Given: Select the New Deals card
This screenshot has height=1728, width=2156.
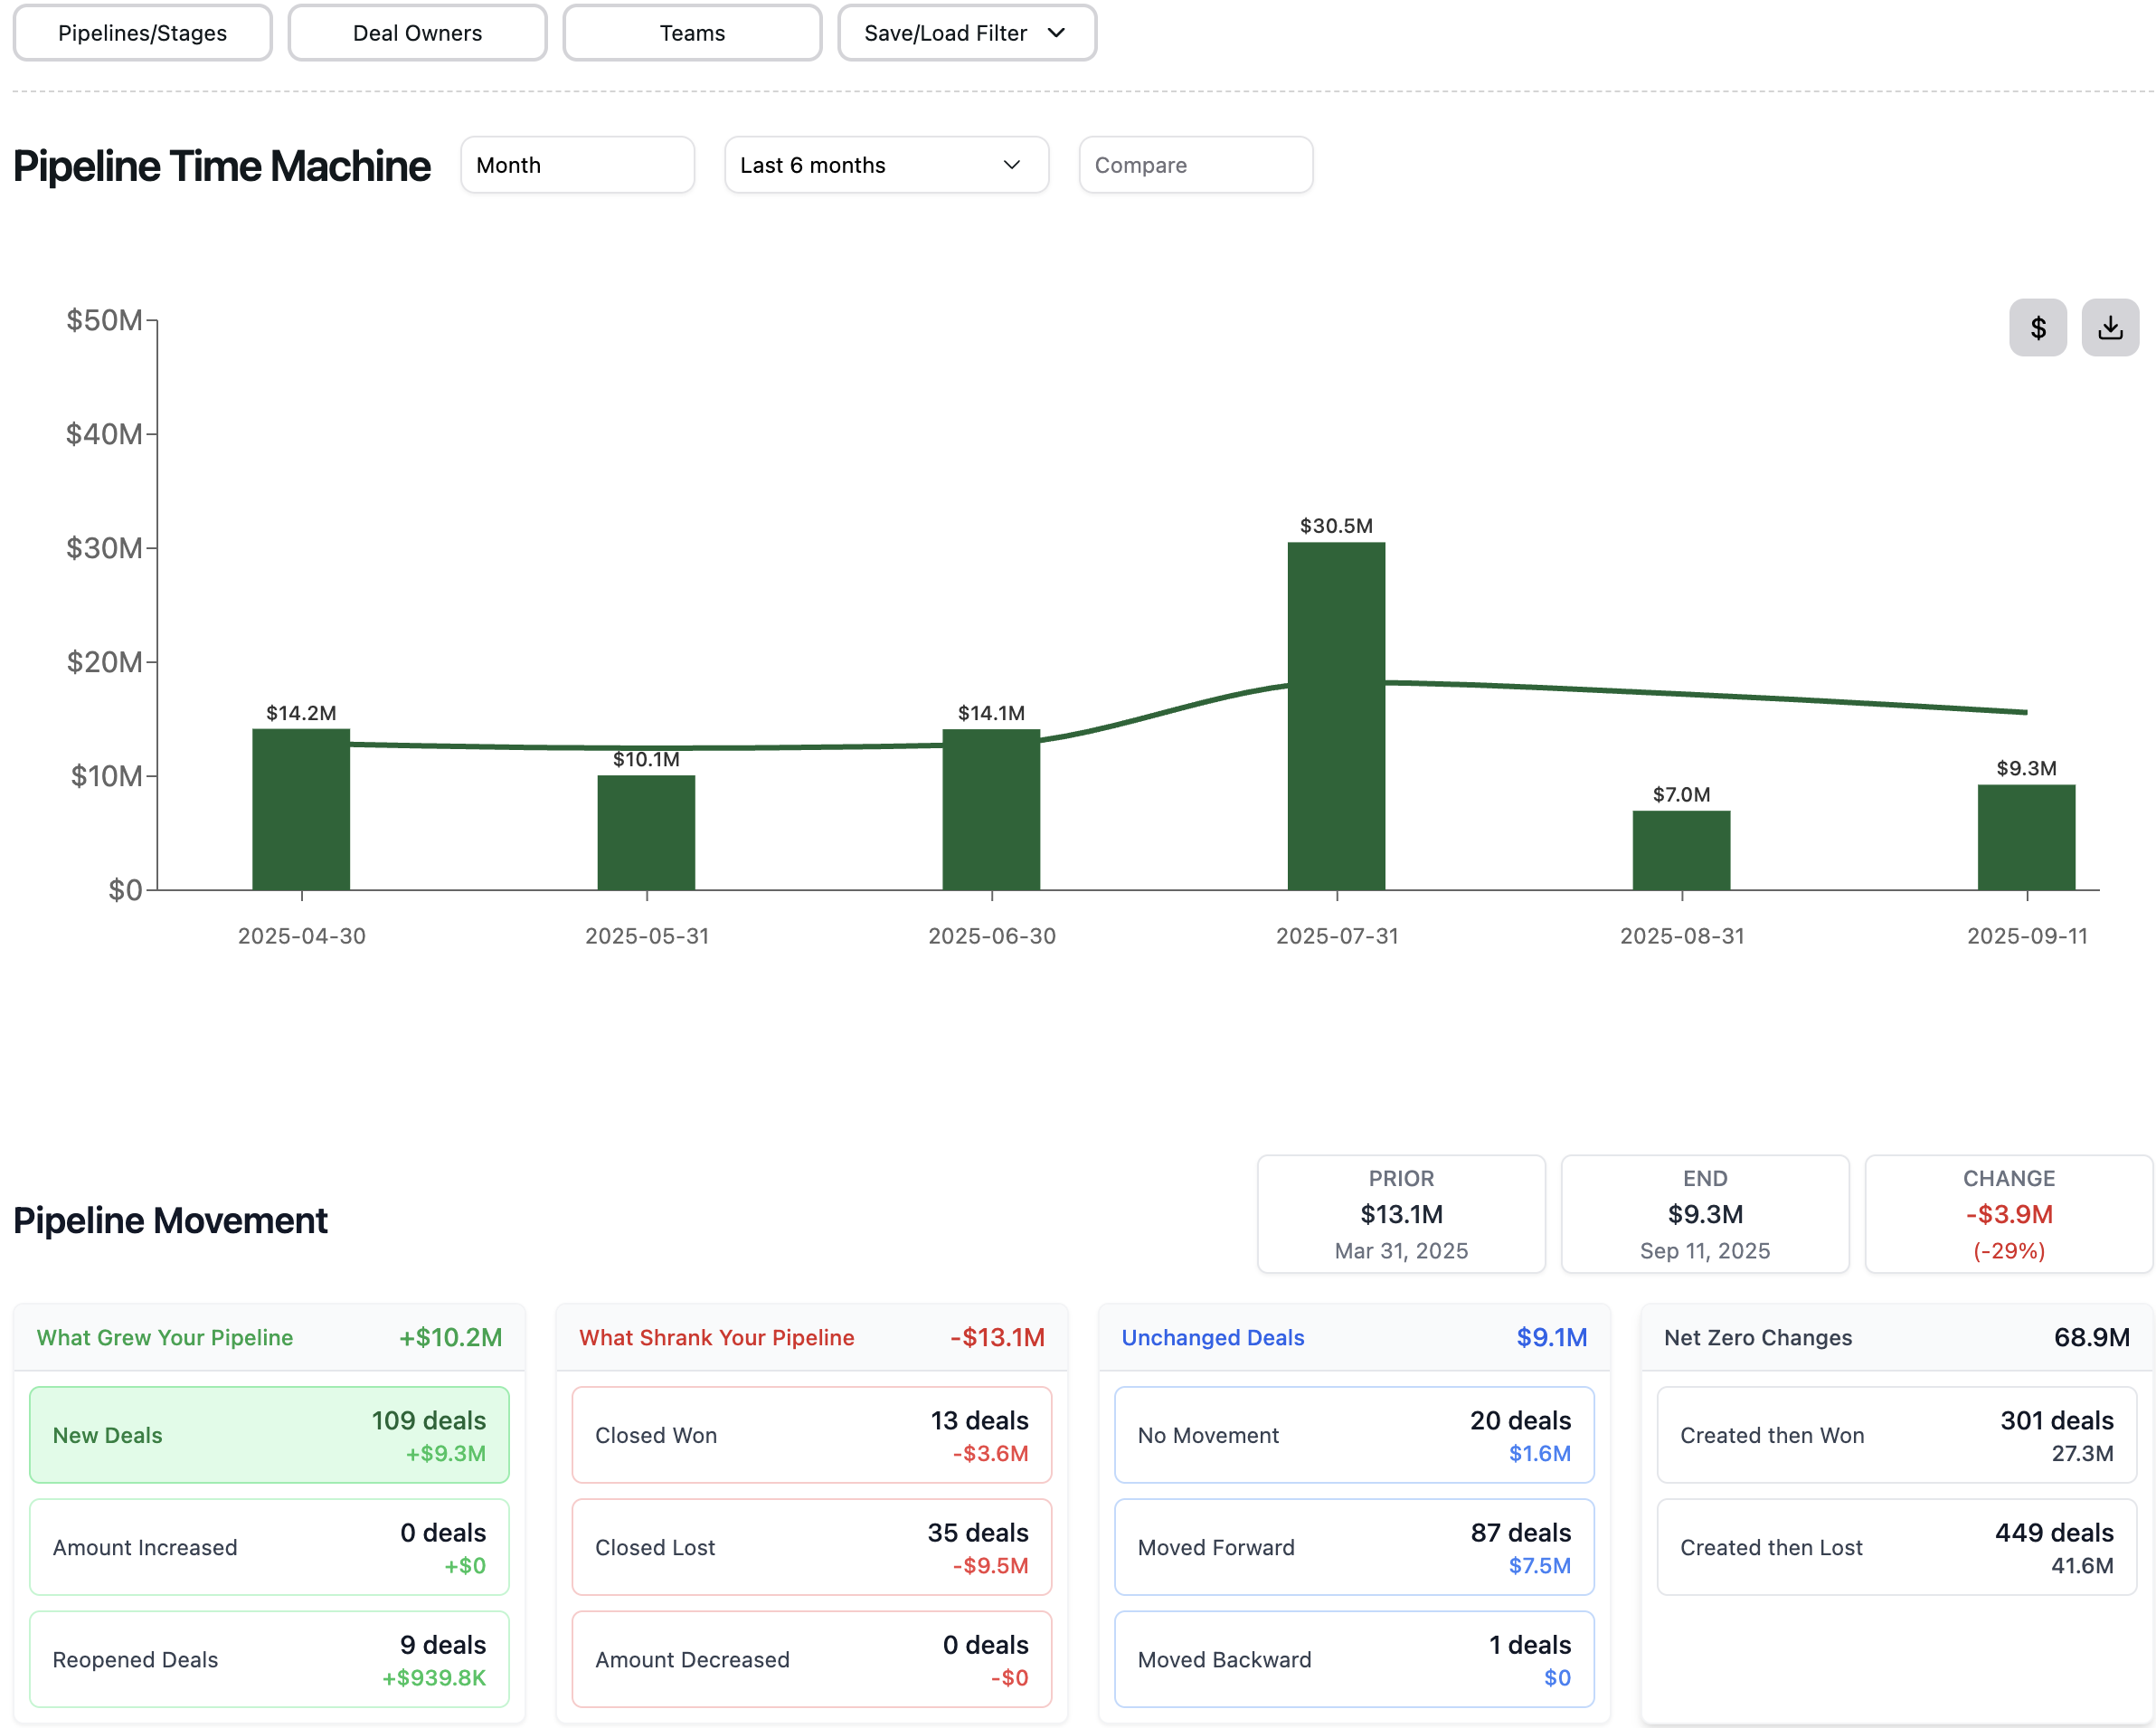Looking at the screenshot, I should [x=269, y=1435].
